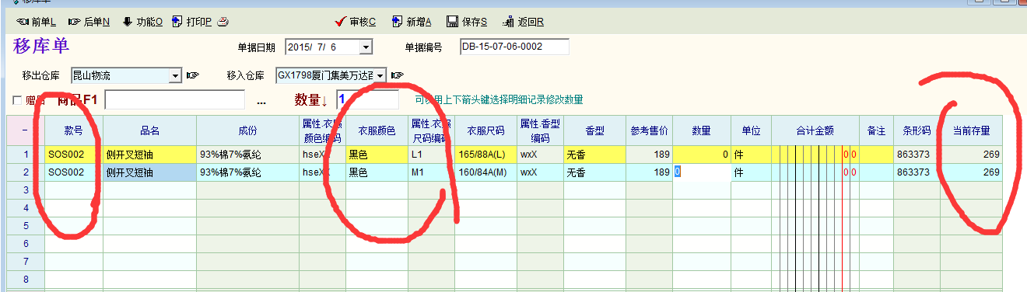The height and width of the screenshot is (292, 1027).
Task: Click the 数量 quantity input box
Action: (x=367, y=99)
